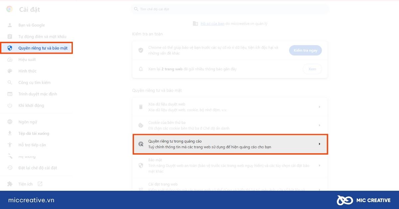Expand Quyền riêng tư trong quảng cáo arrow
This screenshot has height=209, width=399.
(x=320, y=144)
